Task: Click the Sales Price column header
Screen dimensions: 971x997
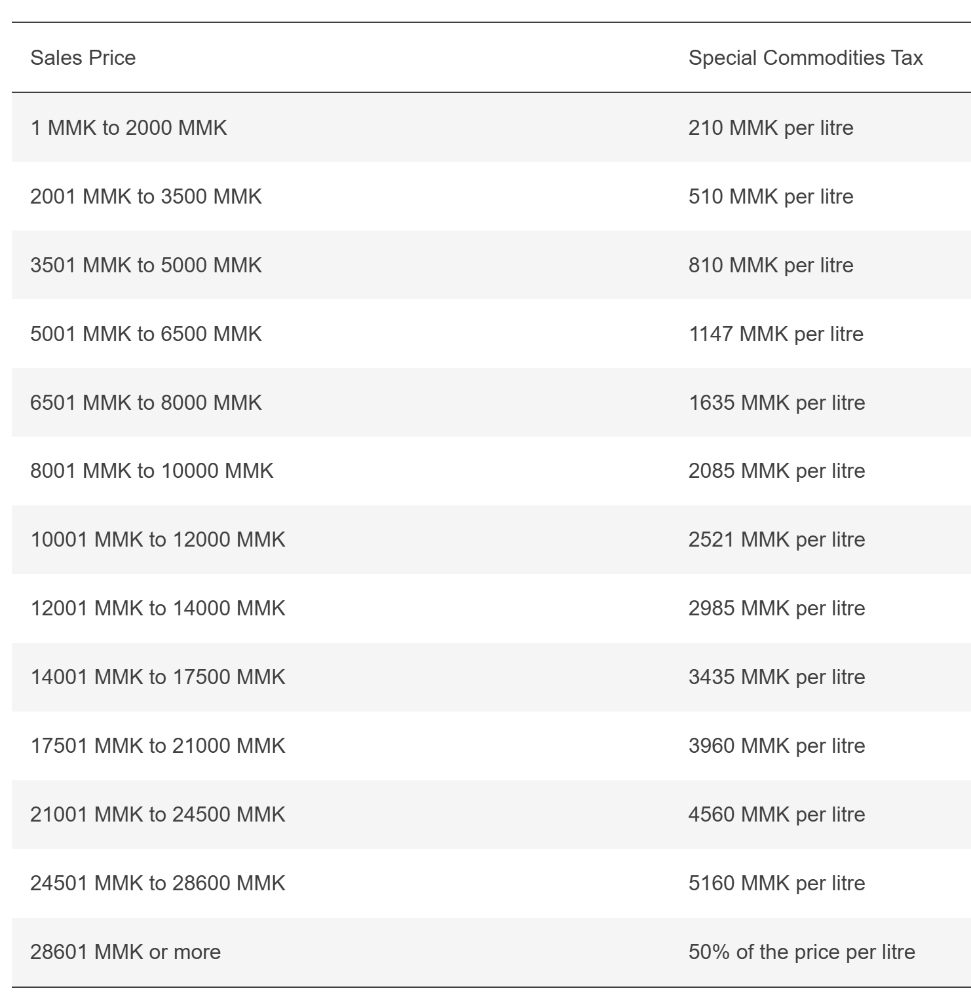Action: (x=83, y=58)
